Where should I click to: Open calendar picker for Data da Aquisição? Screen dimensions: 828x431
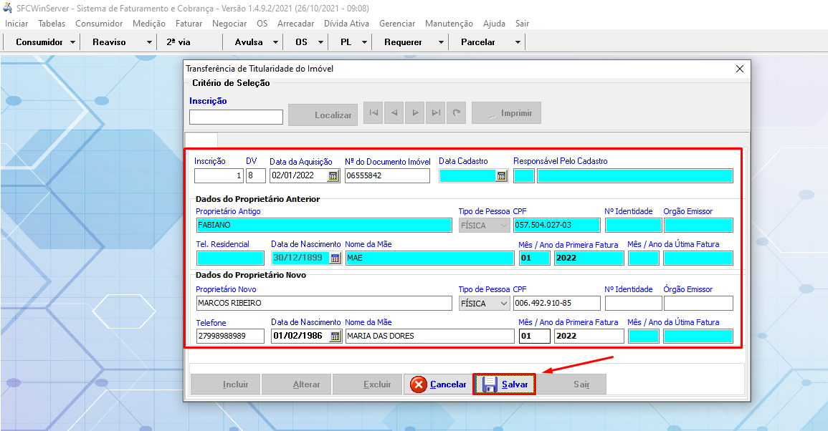click(x=333, y=176)
